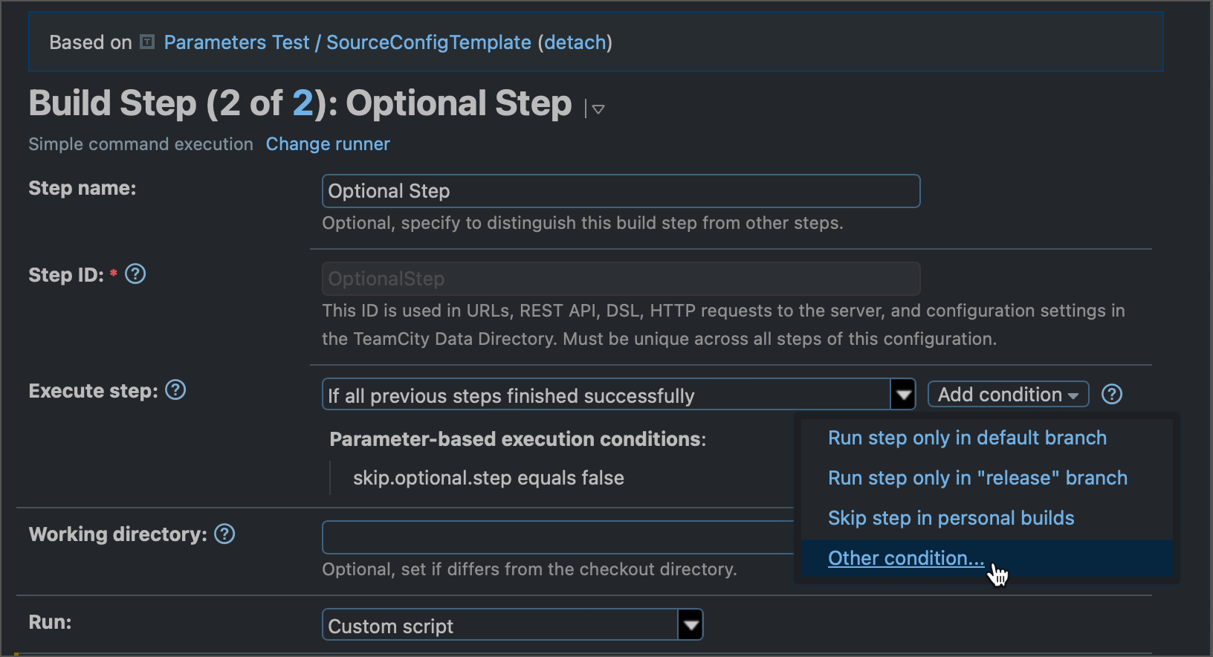Select the skip.optional.step equals false condition

click(488, 478)
